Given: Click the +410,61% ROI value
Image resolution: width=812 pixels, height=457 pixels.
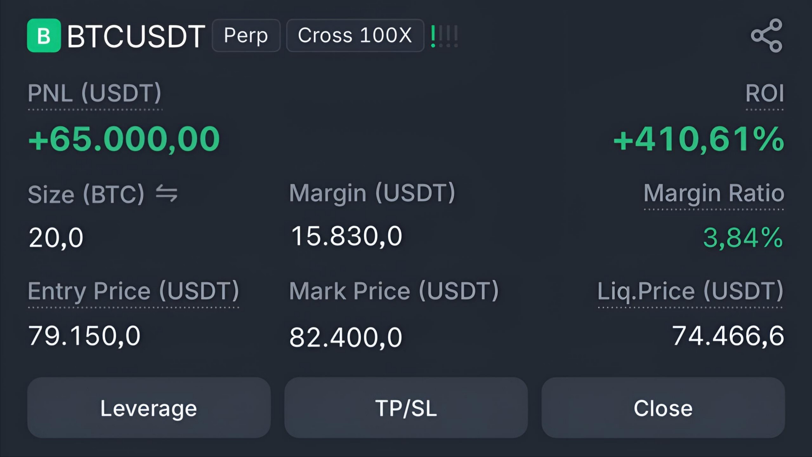Looking at the screenshot, I should [699, 139].
